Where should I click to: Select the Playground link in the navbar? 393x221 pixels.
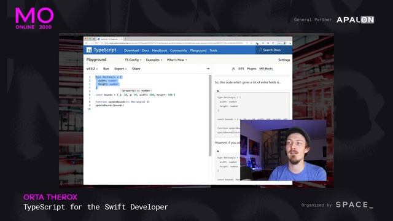[198, 50]
